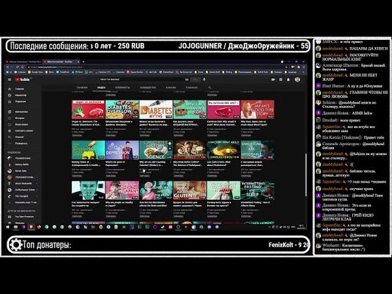Click the YouTube logo
The height and width of the screenshot is (294, 392).
pos(22,80)
